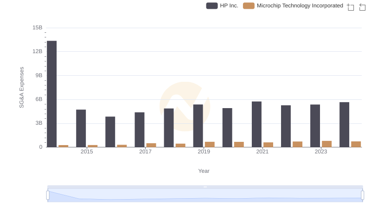Click the 3B y-axis label

click(x=39, y=123)
